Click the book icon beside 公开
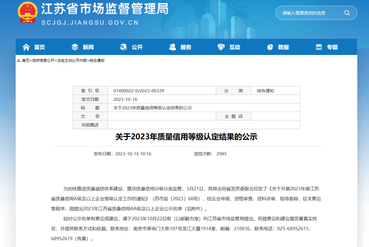The width and height of the screenshot is (369, 247). point(124,47)
